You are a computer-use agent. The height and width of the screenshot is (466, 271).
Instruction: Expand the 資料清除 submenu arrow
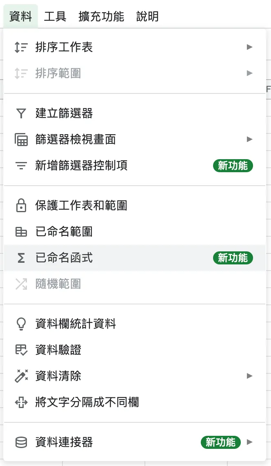(x=250, y=376)
